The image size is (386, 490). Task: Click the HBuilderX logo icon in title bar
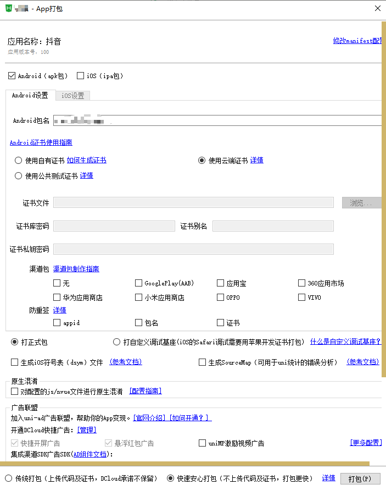coord(9,8)
